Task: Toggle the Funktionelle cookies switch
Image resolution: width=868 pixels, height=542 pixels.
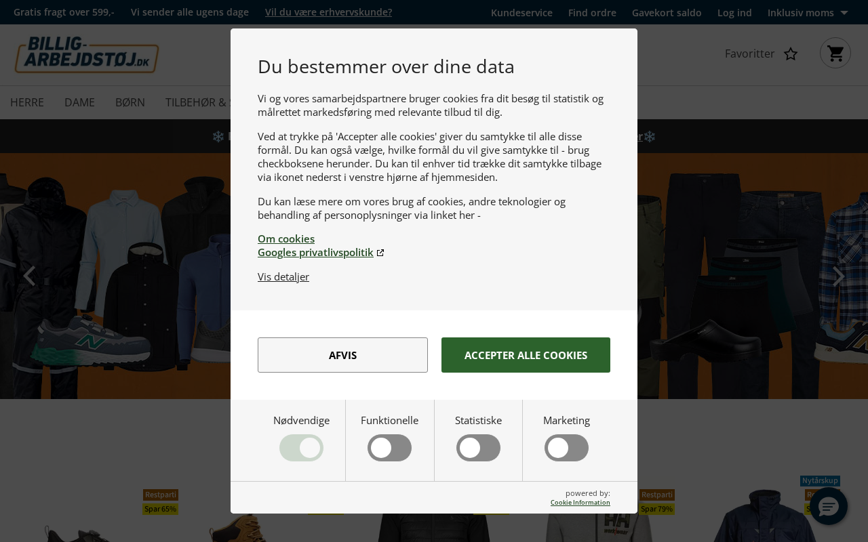Action: [x=390, y=448]
